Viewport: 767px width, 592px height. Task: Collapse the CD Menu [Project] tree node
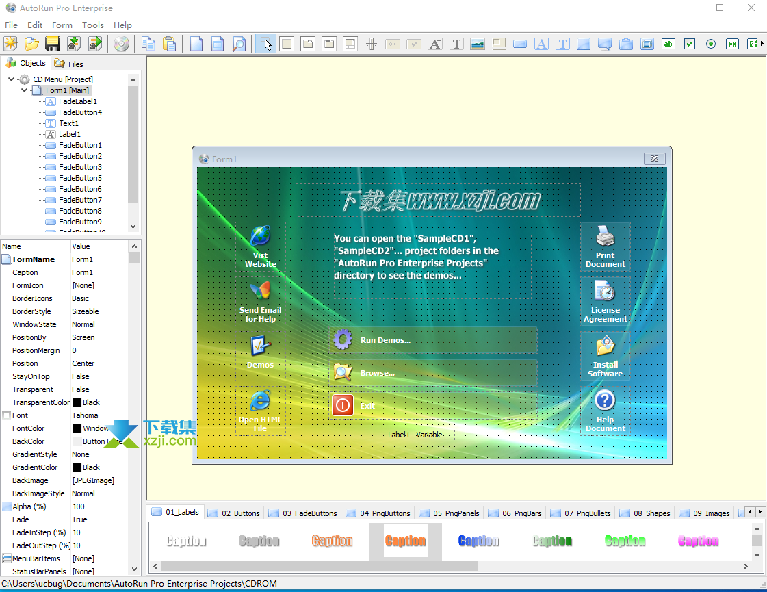(11, 79)
